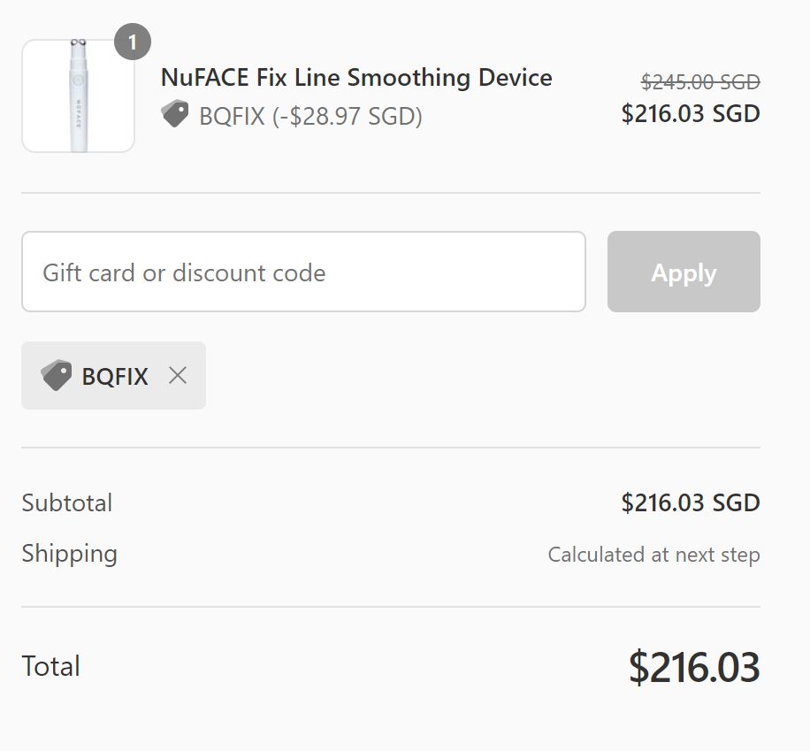Click the tag icon in BQFIX chip
Screen dimensions: 810x751
coord(56,376)
